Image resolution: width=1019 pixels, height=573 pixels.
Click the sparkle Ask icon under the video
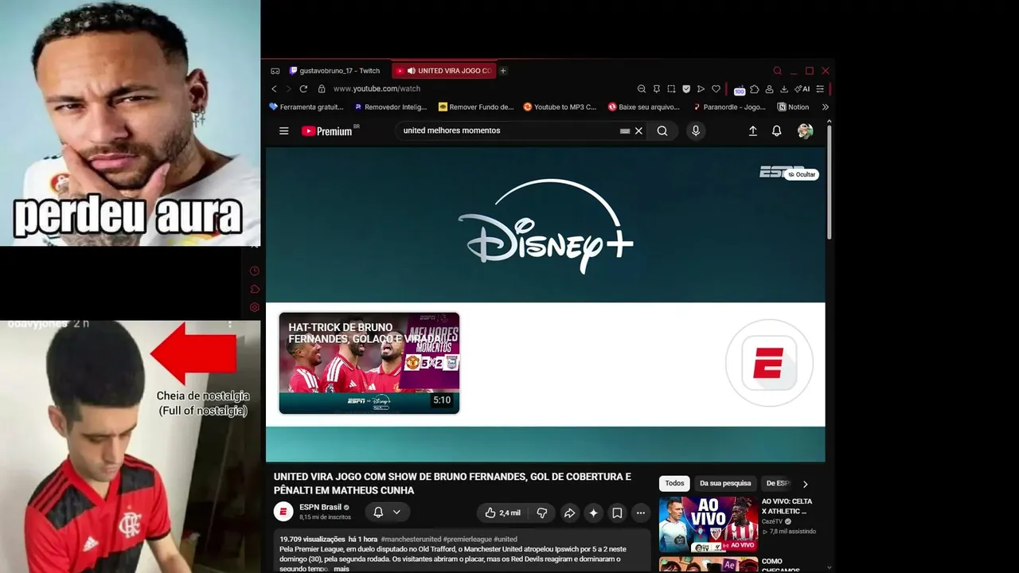click(x=593, y=513)
